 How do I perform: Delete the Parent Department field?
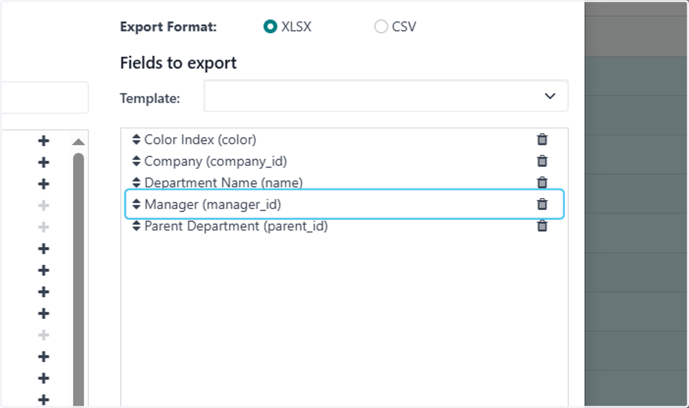542,226
